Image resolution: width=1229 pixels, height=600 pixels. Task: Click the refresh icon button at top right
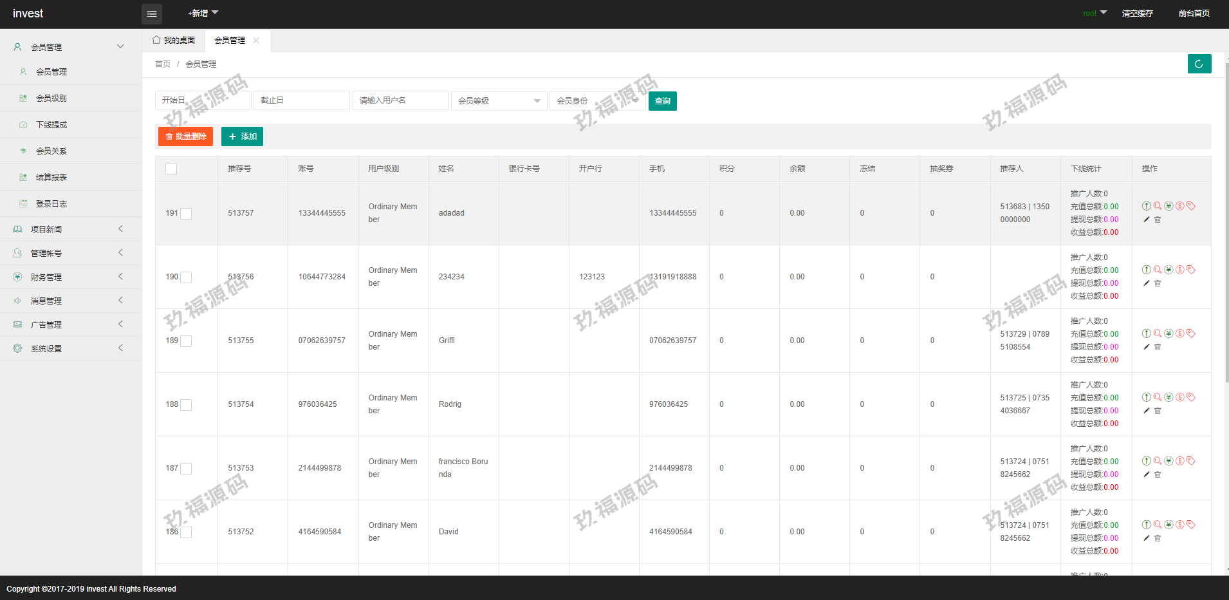1199,64
